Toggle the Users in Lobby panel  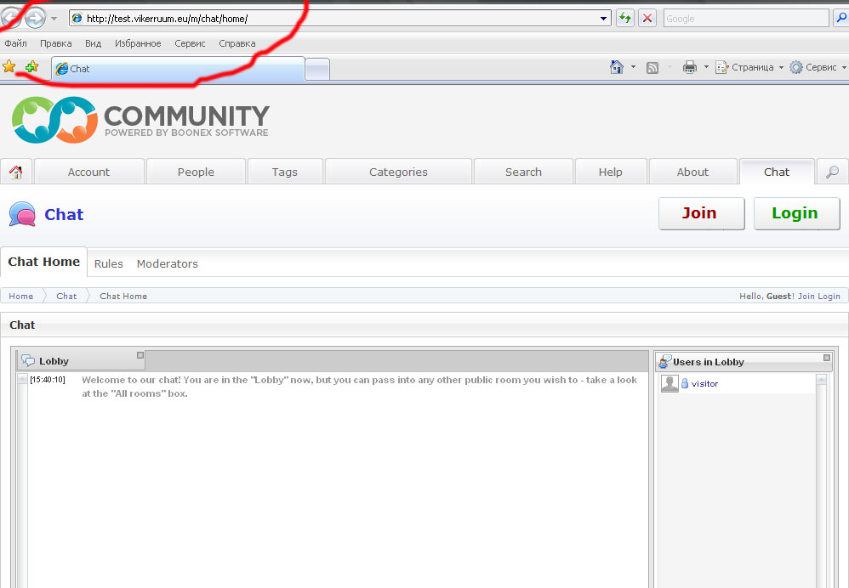pyautogui.click(x=826, y=358)
